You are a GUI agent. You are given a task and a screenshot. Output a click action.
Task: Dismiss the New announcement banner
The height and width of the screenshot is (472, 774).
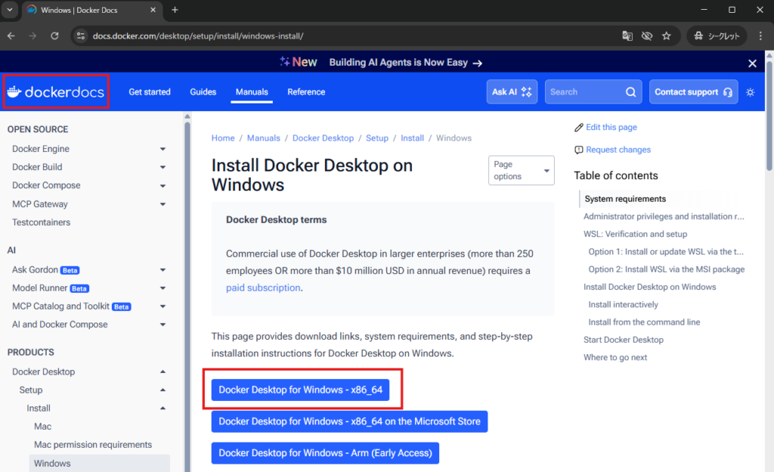pos(752,63)
